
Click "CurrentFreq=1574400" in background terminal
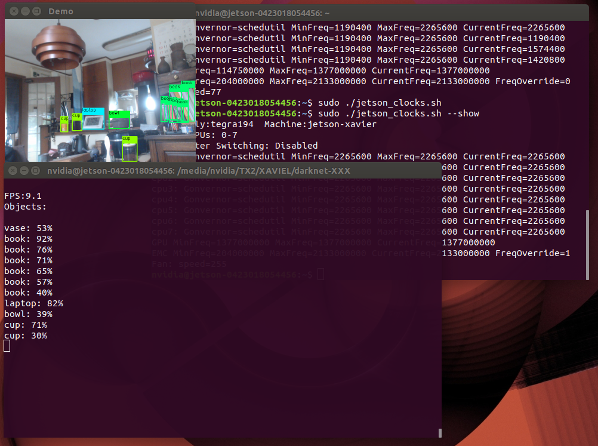click(x=514, y=49)
